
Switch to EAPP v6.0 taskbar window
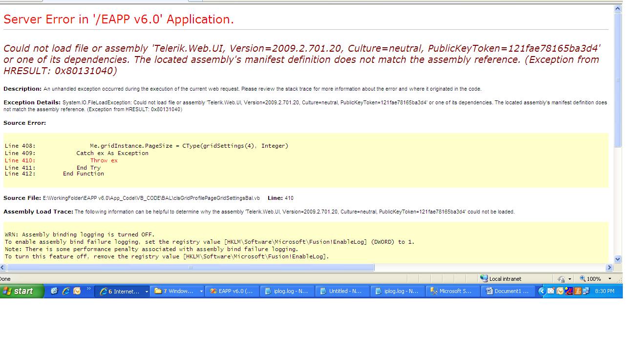232,291
